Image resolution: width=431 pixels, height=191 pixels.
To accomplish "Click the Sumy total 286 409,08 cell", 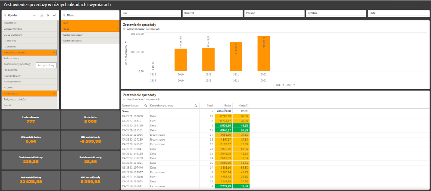I will coord(224,111).
